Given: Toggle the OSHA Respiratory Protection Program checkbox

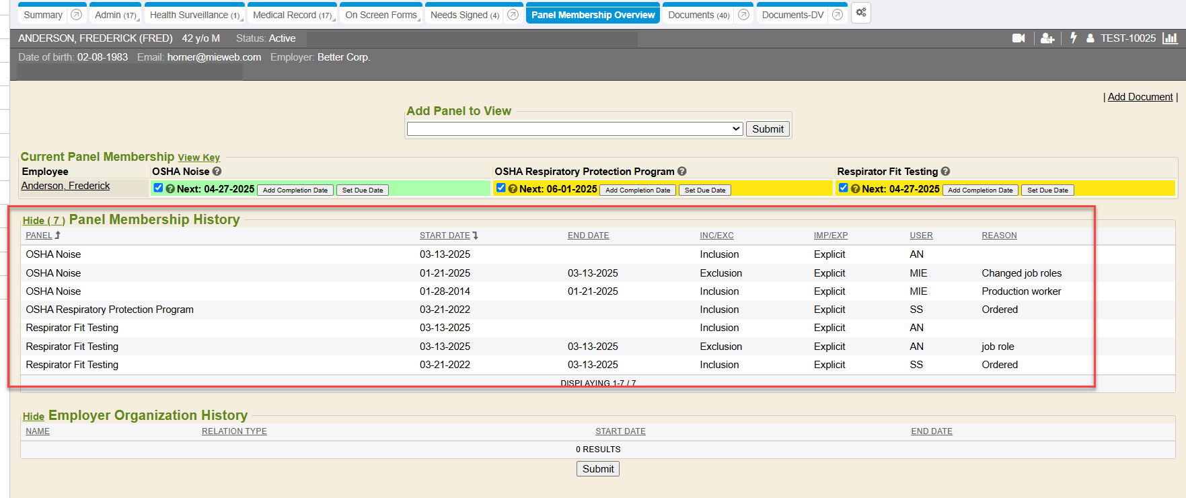Looking at the screenshot, I should pos(501,188).
